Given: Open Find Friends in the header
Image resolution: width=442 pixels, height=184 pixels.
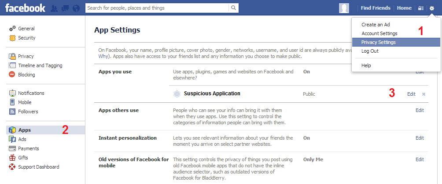Looking at the screenshot, I should [376, 8].
